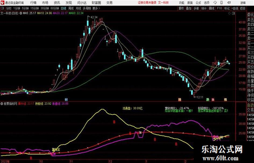
Task: Click the diamond icon above the chart
Action: click(x=229, y=13)
